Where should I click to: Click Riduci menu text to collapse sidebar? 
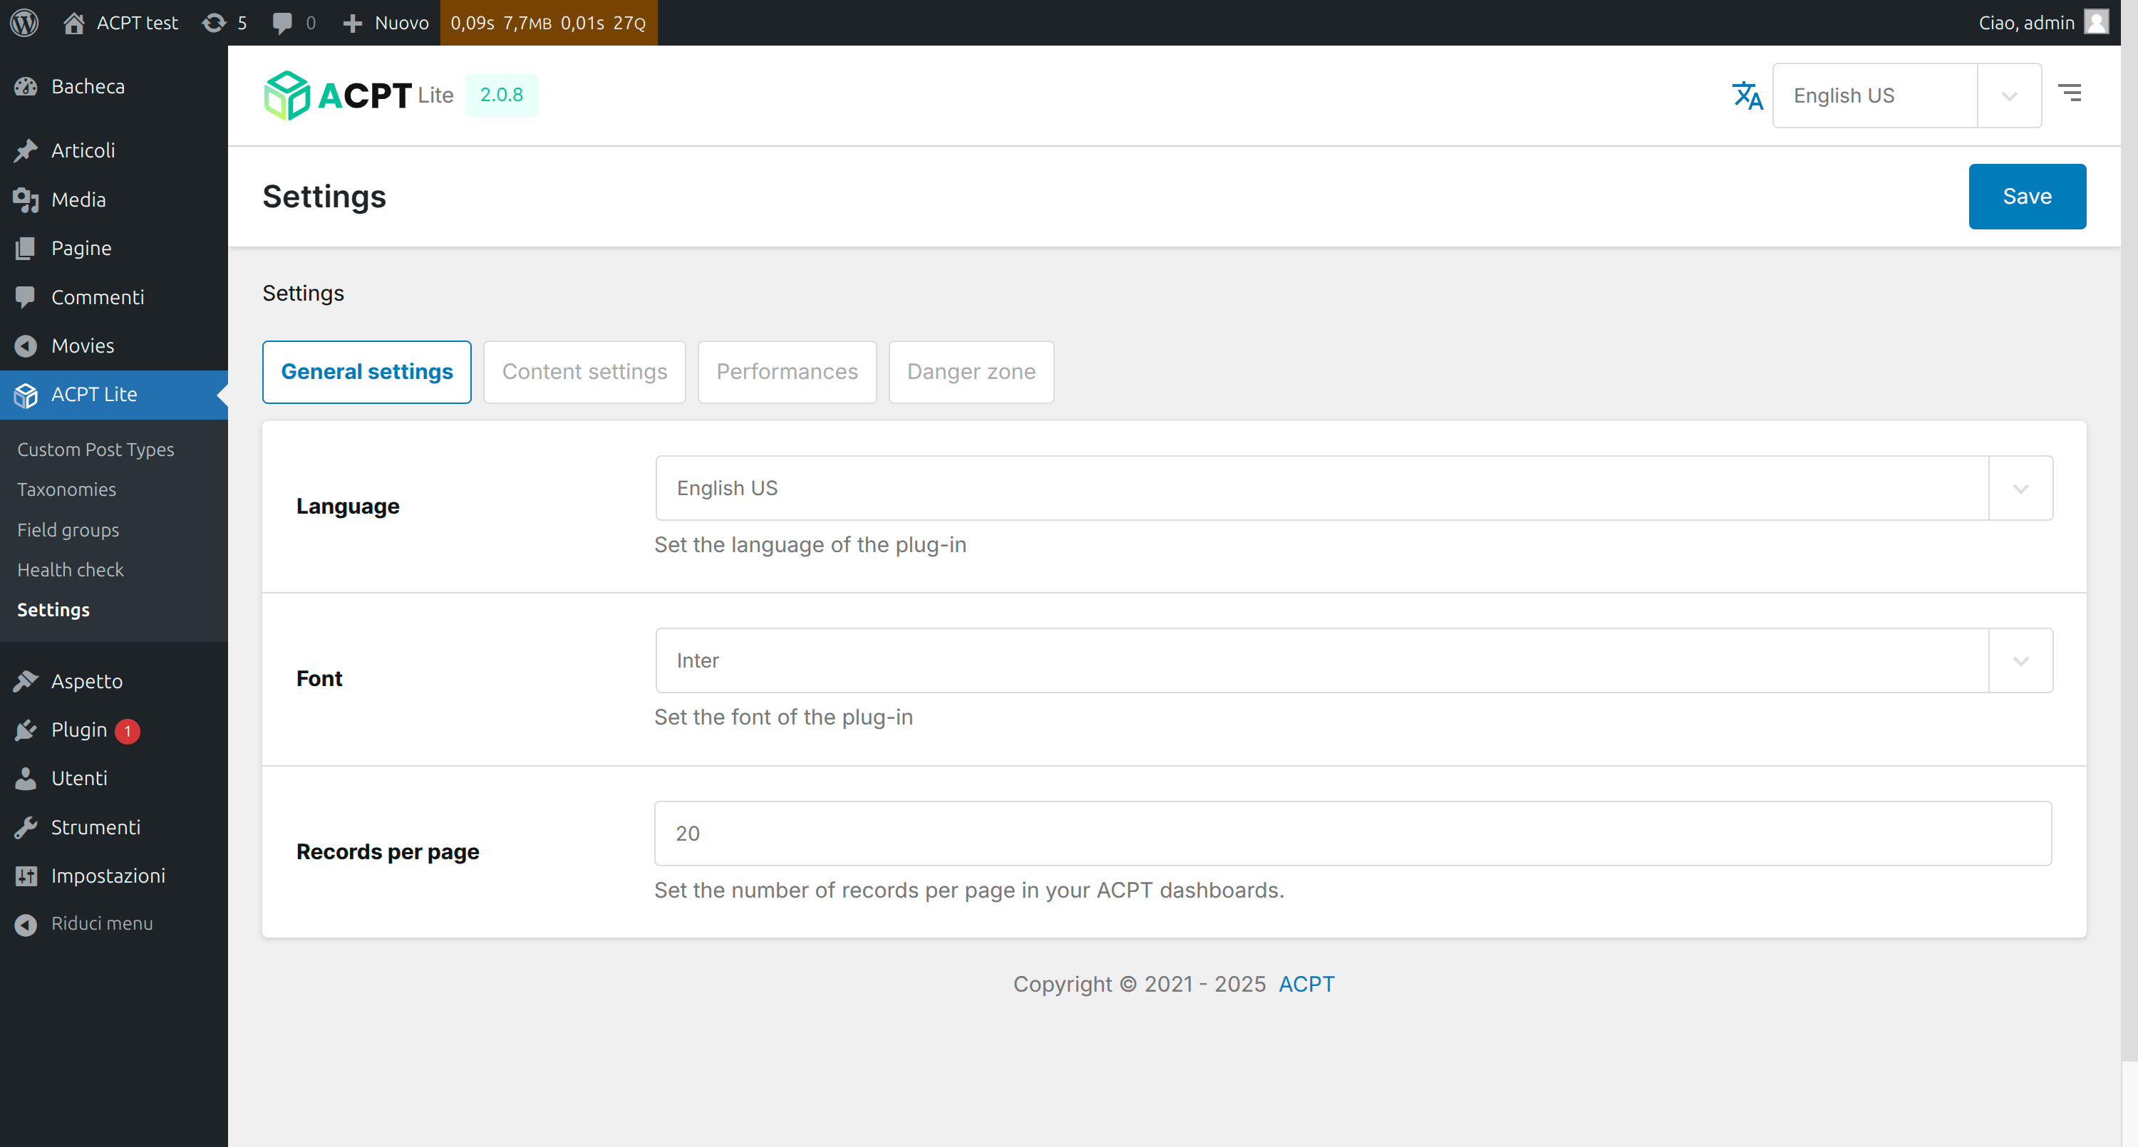click(x=102, y=924)
